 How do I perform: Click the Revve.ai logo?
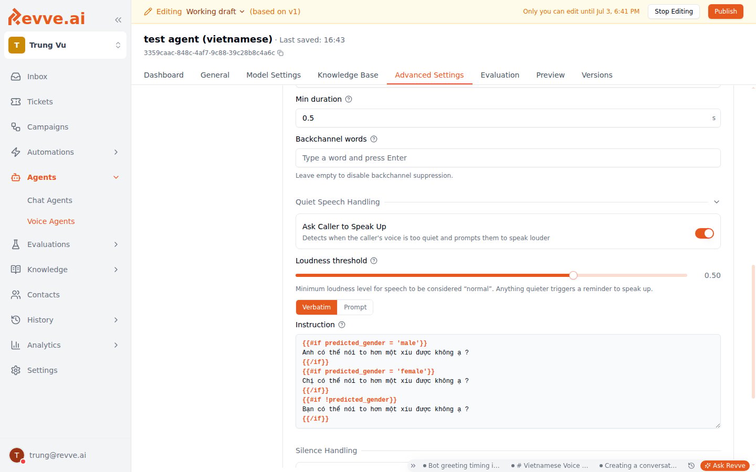coord(47,17)
